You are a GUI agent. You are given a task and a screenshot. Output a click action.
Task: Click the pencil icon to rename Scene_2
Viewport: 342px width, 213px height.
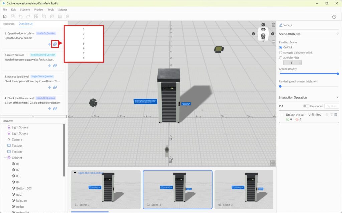[x=281, y=25]
